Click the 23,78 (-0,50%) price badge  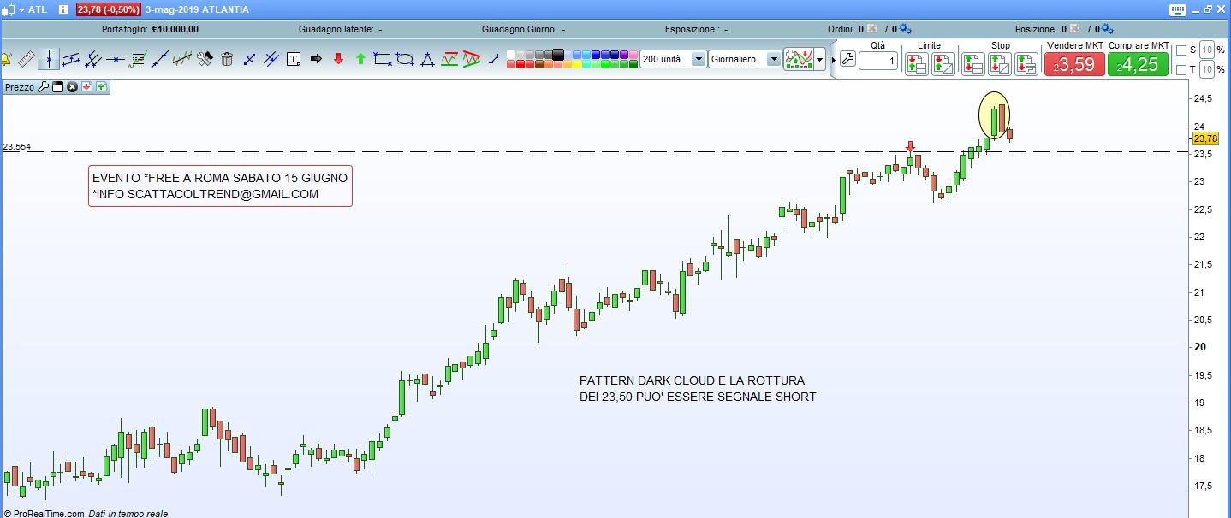pos(109,9)
